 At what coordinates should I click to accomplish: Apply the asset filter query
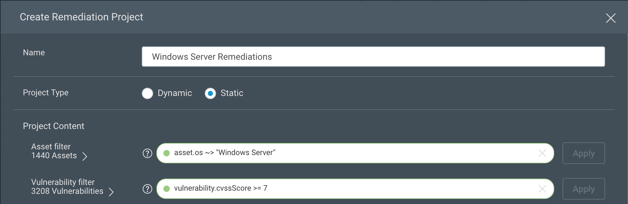click(584, 153)
